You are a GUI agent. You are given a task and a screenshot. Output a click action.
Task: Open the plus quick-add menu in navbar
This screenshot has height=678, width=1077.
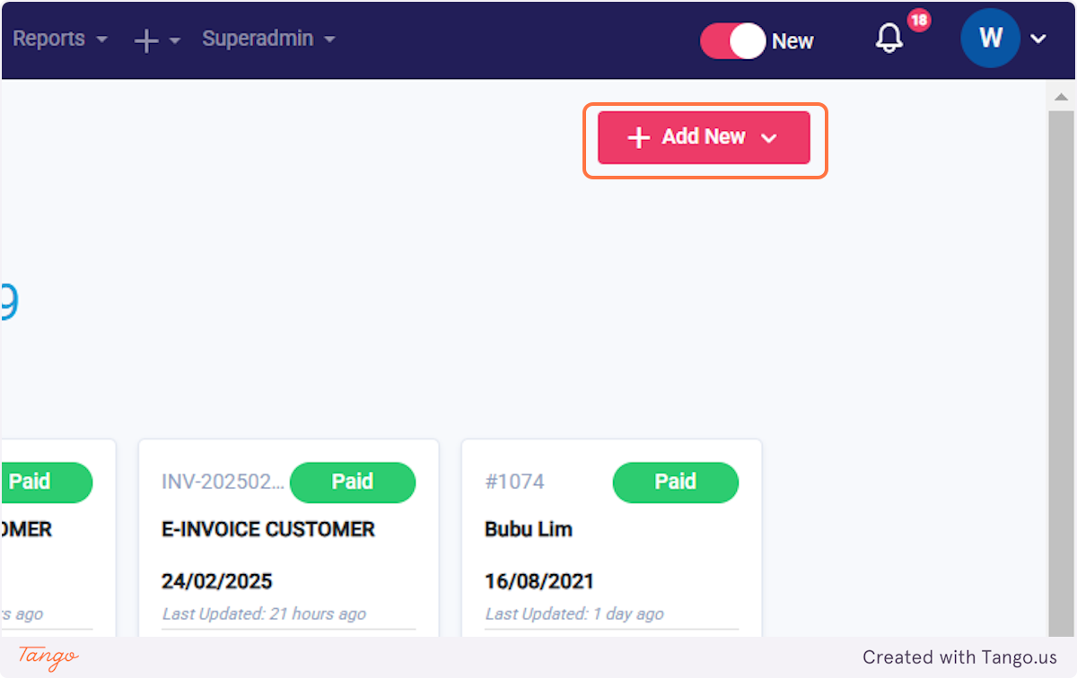[157, 40]
